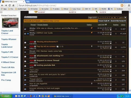Sort threads by the Thread column header

(33, 25)
